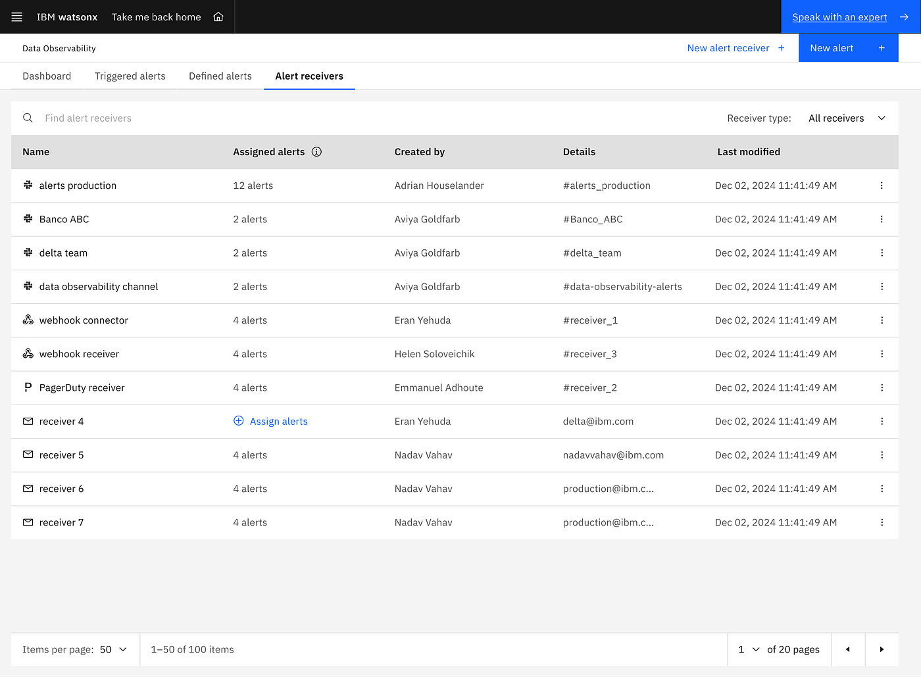
Task: Open overflow menu for webhook receiver row
Action: 882,354
